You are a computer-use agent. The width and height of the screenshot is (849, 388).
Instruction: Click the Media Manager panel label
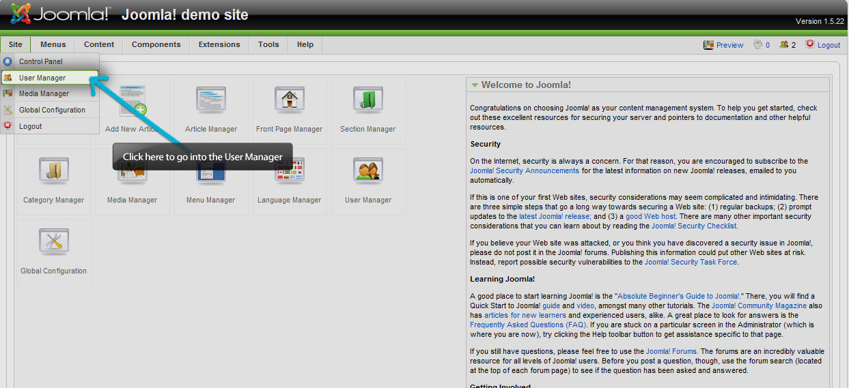[132, 200]
